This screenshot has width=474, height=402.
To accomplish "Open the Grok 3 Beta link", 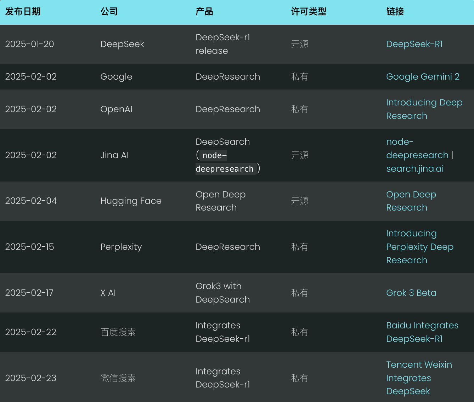I will [x=411, y=293].
